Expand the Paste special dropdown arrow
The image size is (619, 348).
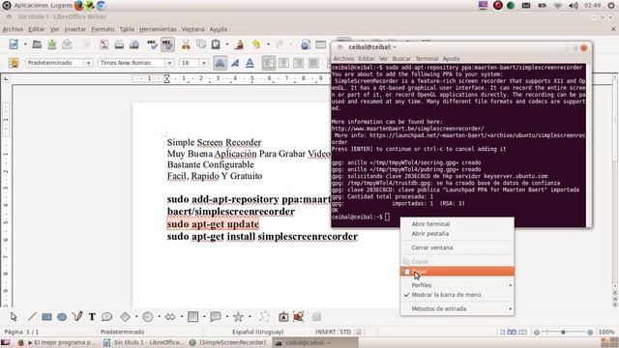tap(227, 44)
